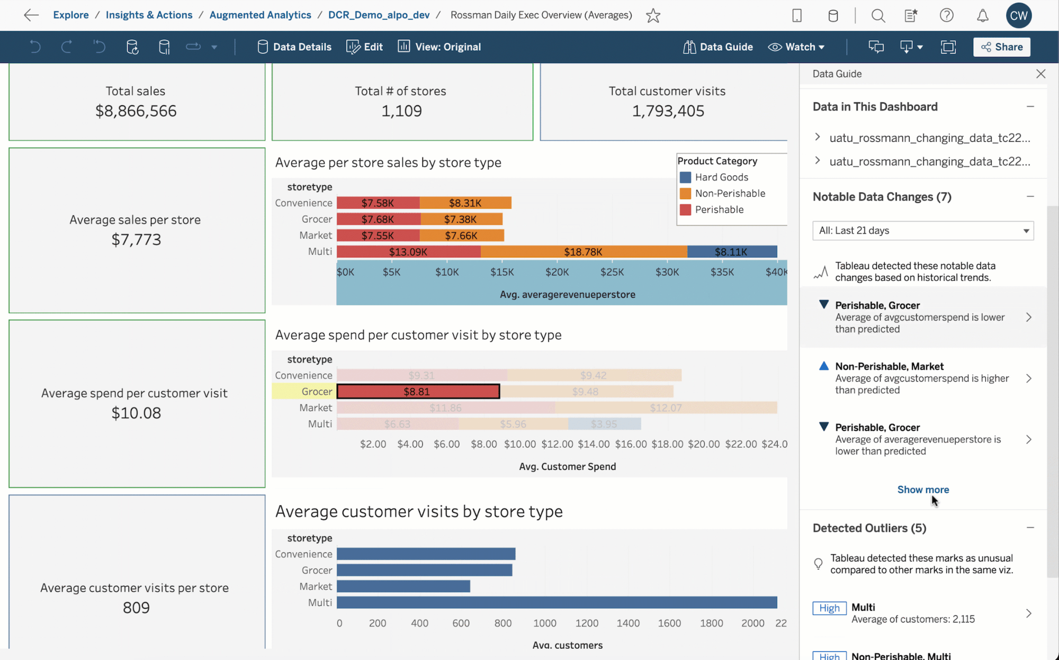The height and width of the screenshot is (660, 1059).
Task: Click the favorite star icon
Action: coord(653,15)
